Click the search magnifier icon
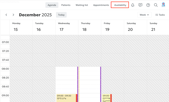The width and height of the screenshot is (169, 102). click(x=156, y=5)
